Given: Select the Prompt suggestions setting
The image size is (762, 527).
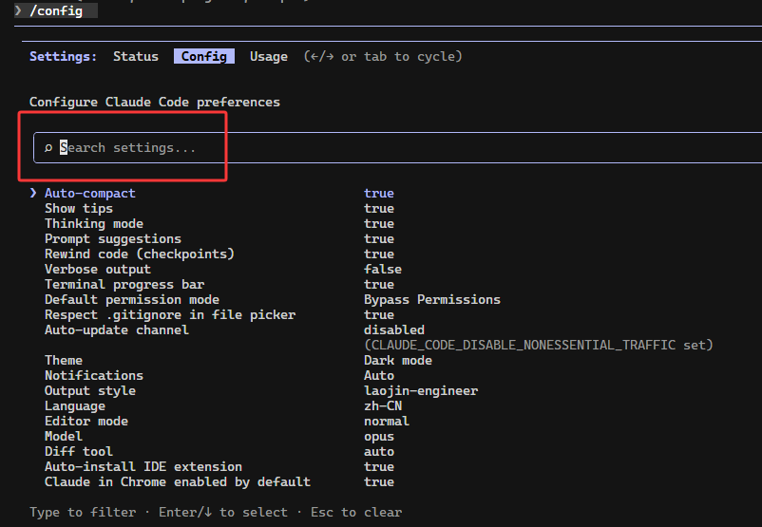Looking at the screenshot, I should pyautogui.click(x=113, y=239).
